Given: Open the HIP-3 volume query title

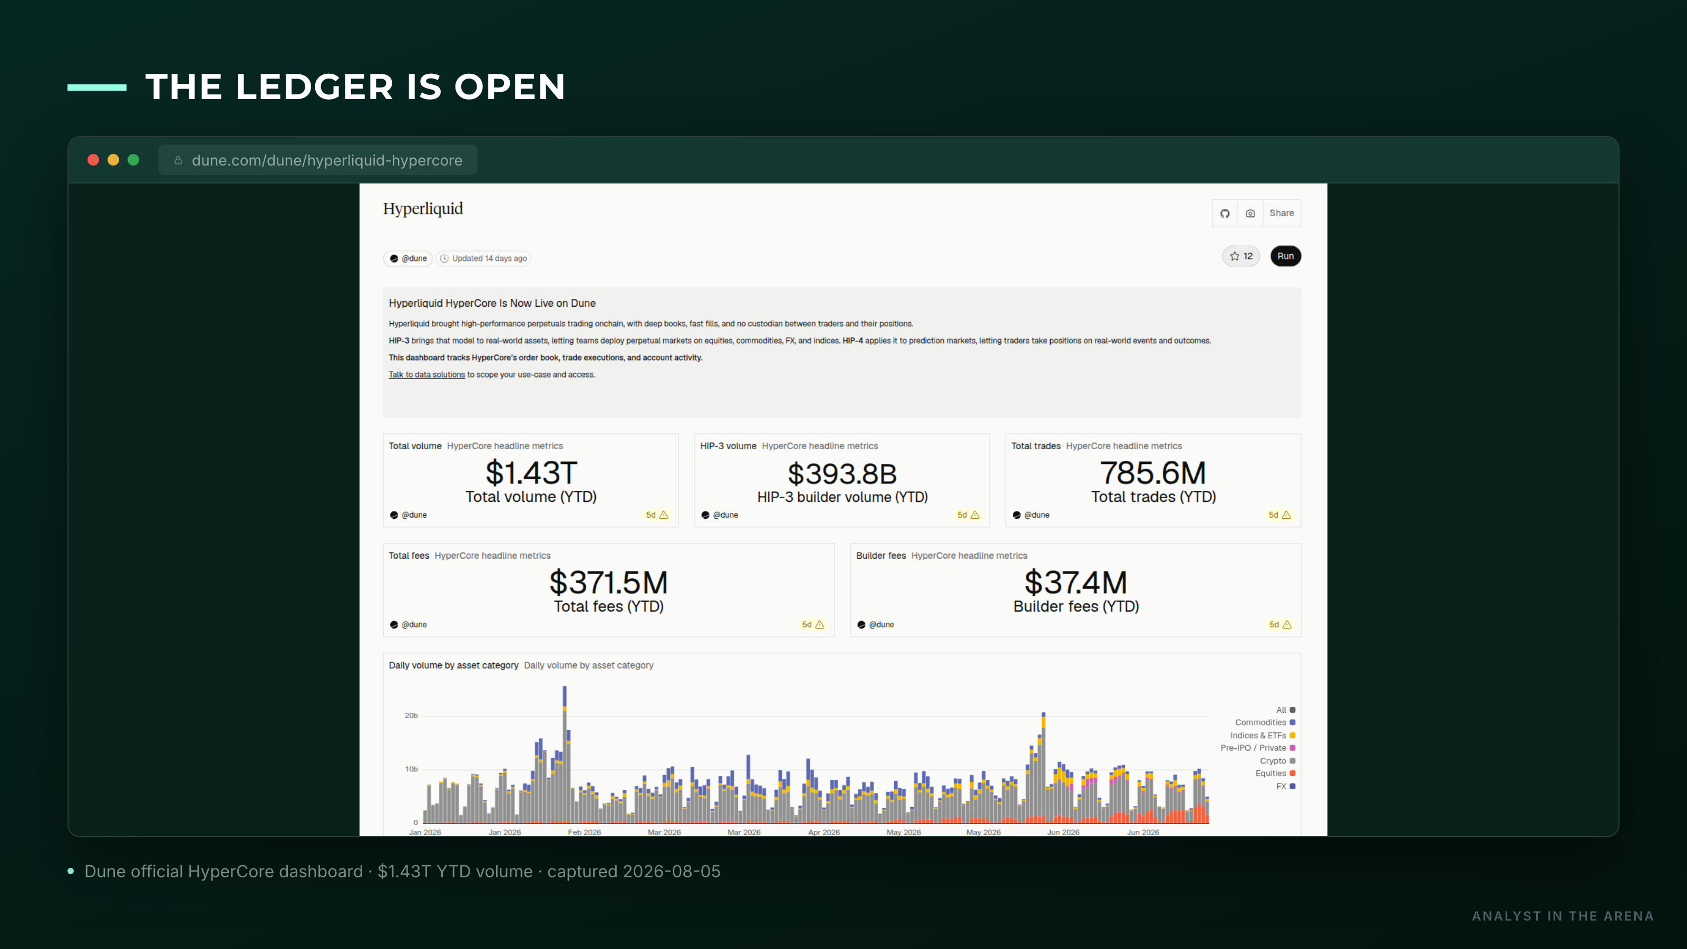Looking at the screenshot, I should coord(728,446).
